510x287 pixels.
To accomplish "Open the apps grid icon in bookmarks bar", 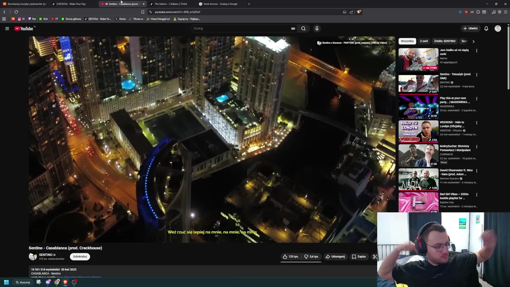I will [x=4, y=19].
